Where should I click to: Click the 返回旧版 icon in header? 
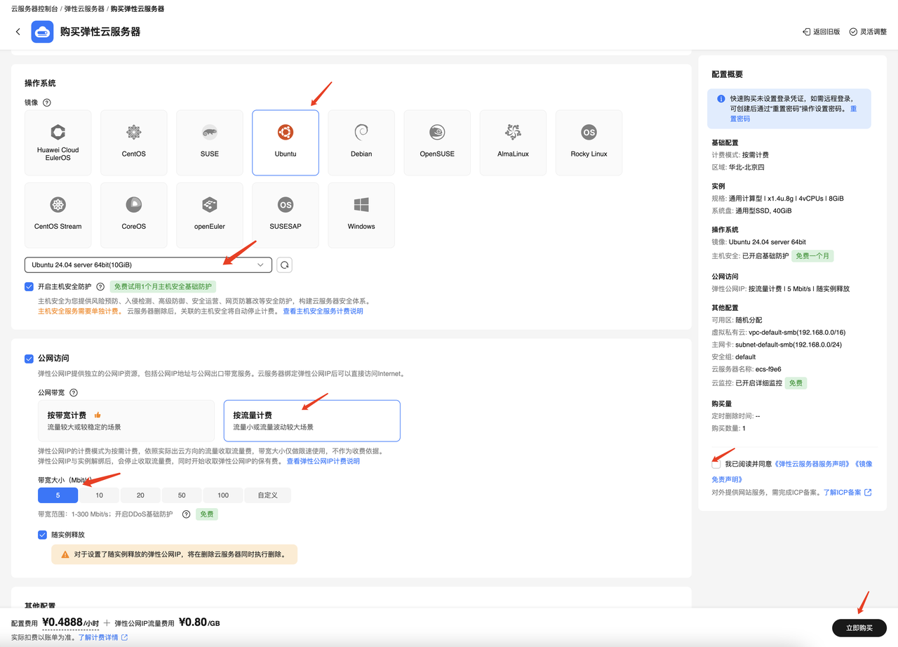(807, 32)
